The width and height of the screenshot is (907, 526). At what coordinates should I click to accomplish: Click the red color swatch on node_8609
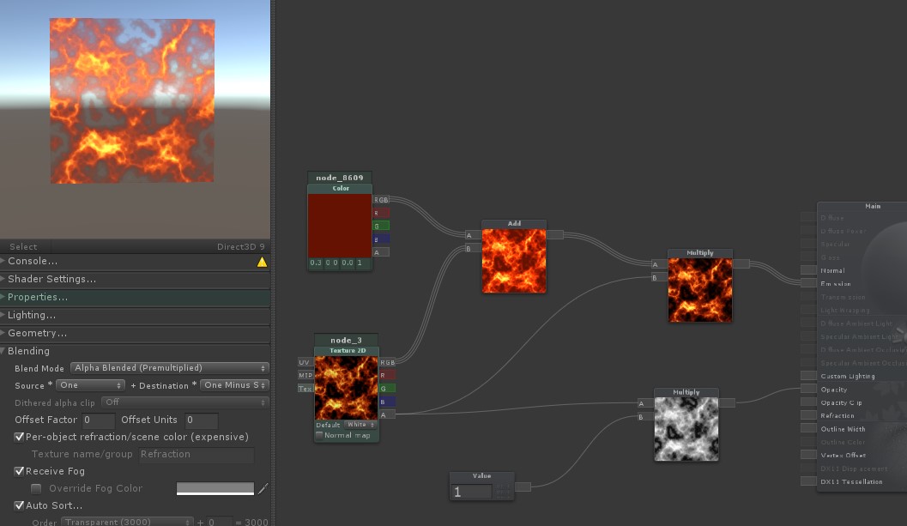point(338,223)
